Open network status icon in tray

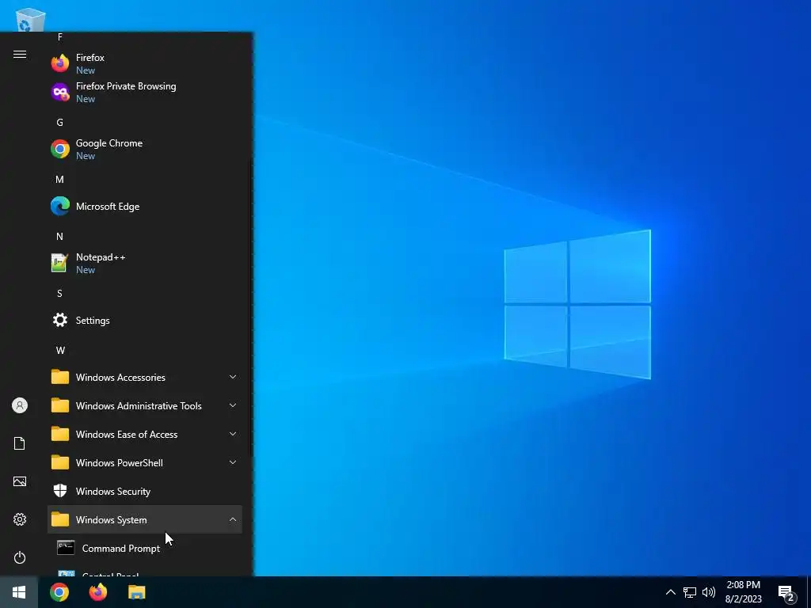tap(690, 592)
